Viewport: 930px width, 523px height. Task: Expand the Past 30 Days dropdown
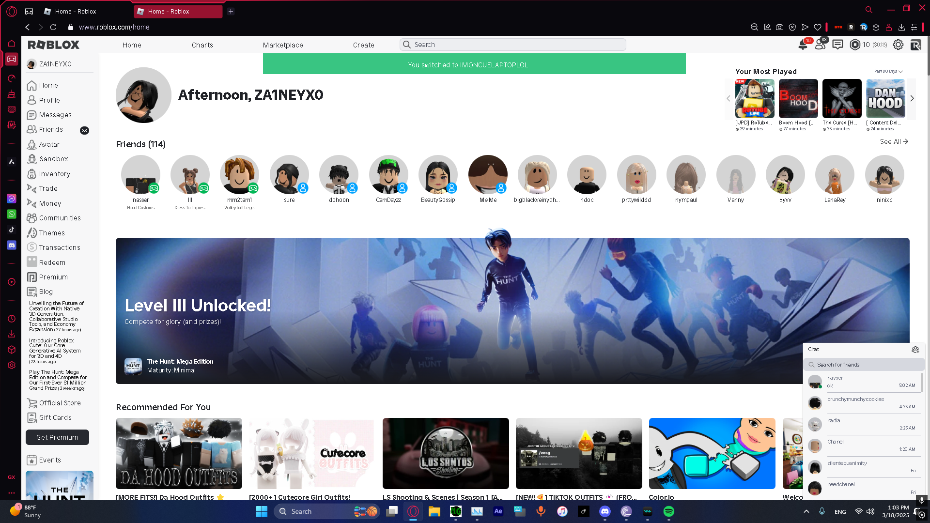coord(888,71)
